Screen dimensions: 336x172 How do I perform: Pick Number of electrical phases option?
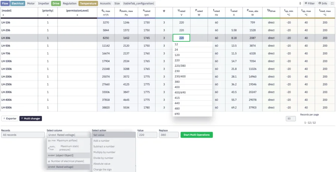click(x=68, y=161)
